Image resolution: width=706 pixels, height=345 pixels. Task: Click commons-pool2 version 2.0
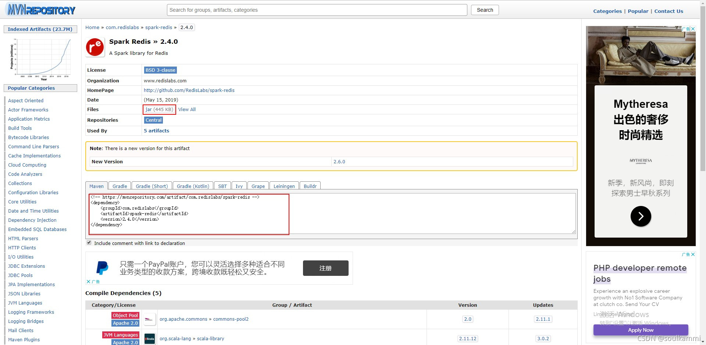[468, 319]
